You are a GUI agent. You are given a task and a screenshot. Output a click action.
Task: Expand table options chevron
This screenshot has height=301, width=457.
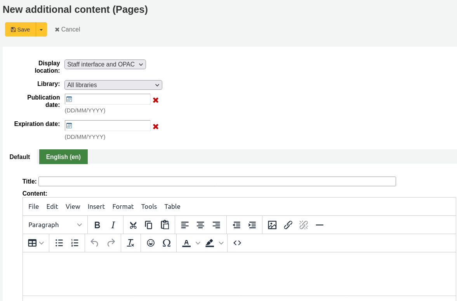(42, 243)
